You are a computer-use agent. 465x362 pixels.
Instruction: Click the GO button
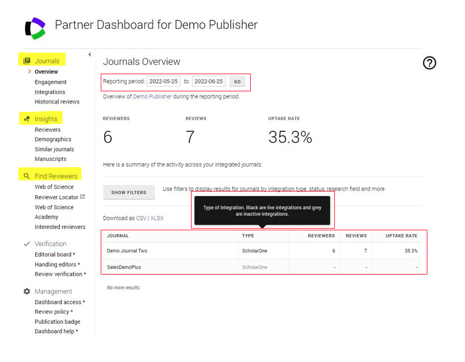[237, 81]
